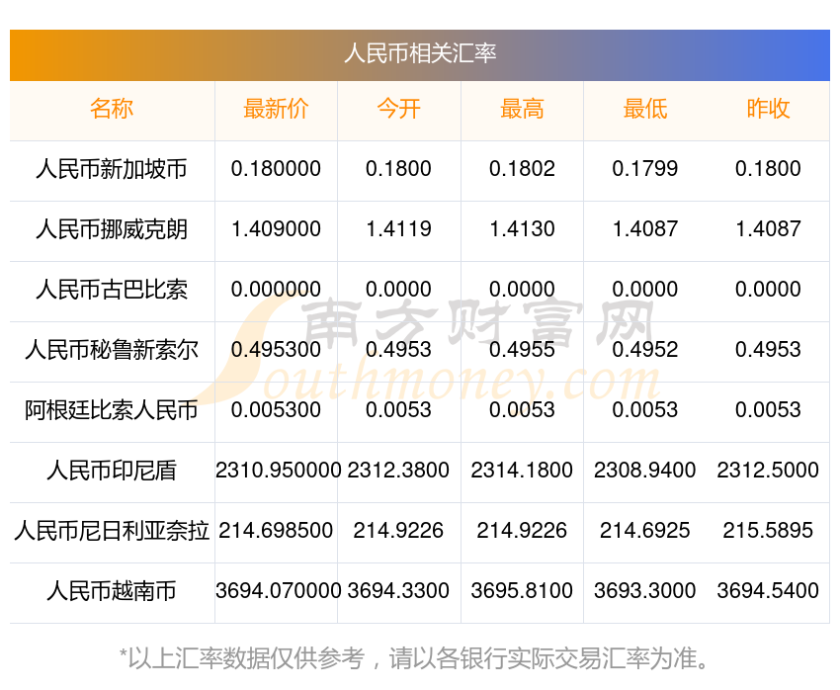840x690 pixels.
Task: Select low value 2308.9400
Action: 645,471
